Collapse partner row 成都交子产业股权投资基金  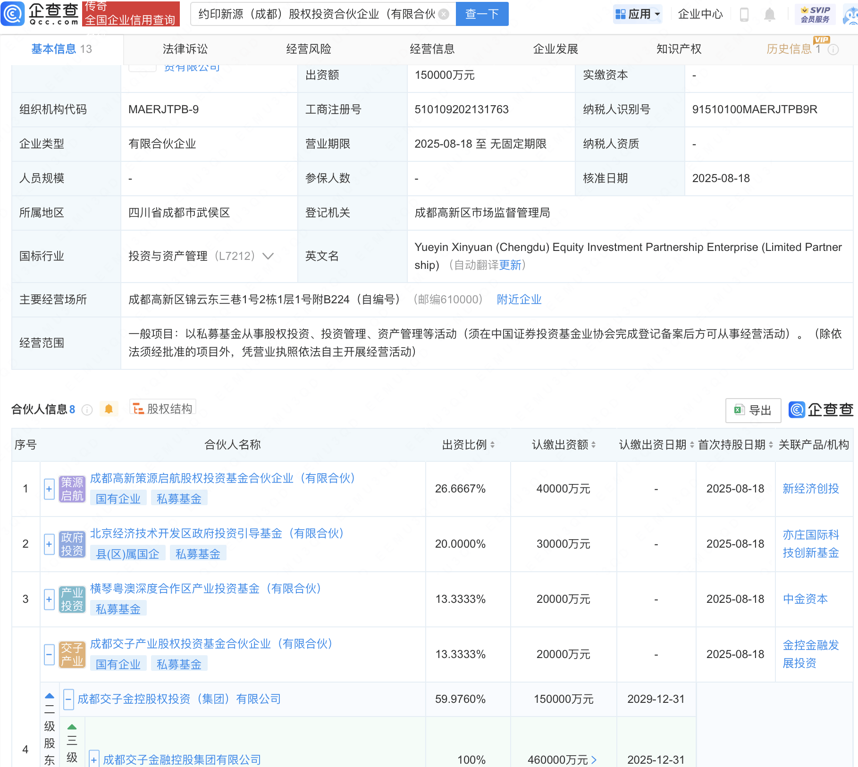pos(49,655)
